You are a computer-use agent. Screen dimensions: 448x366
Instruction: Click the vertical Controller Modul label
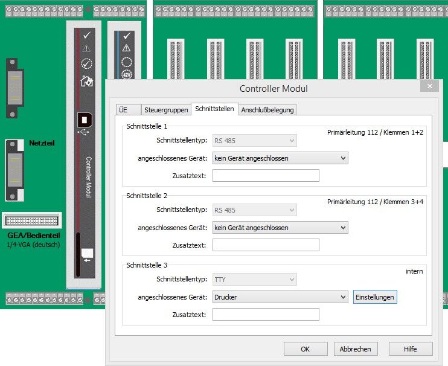pos(89,177)
